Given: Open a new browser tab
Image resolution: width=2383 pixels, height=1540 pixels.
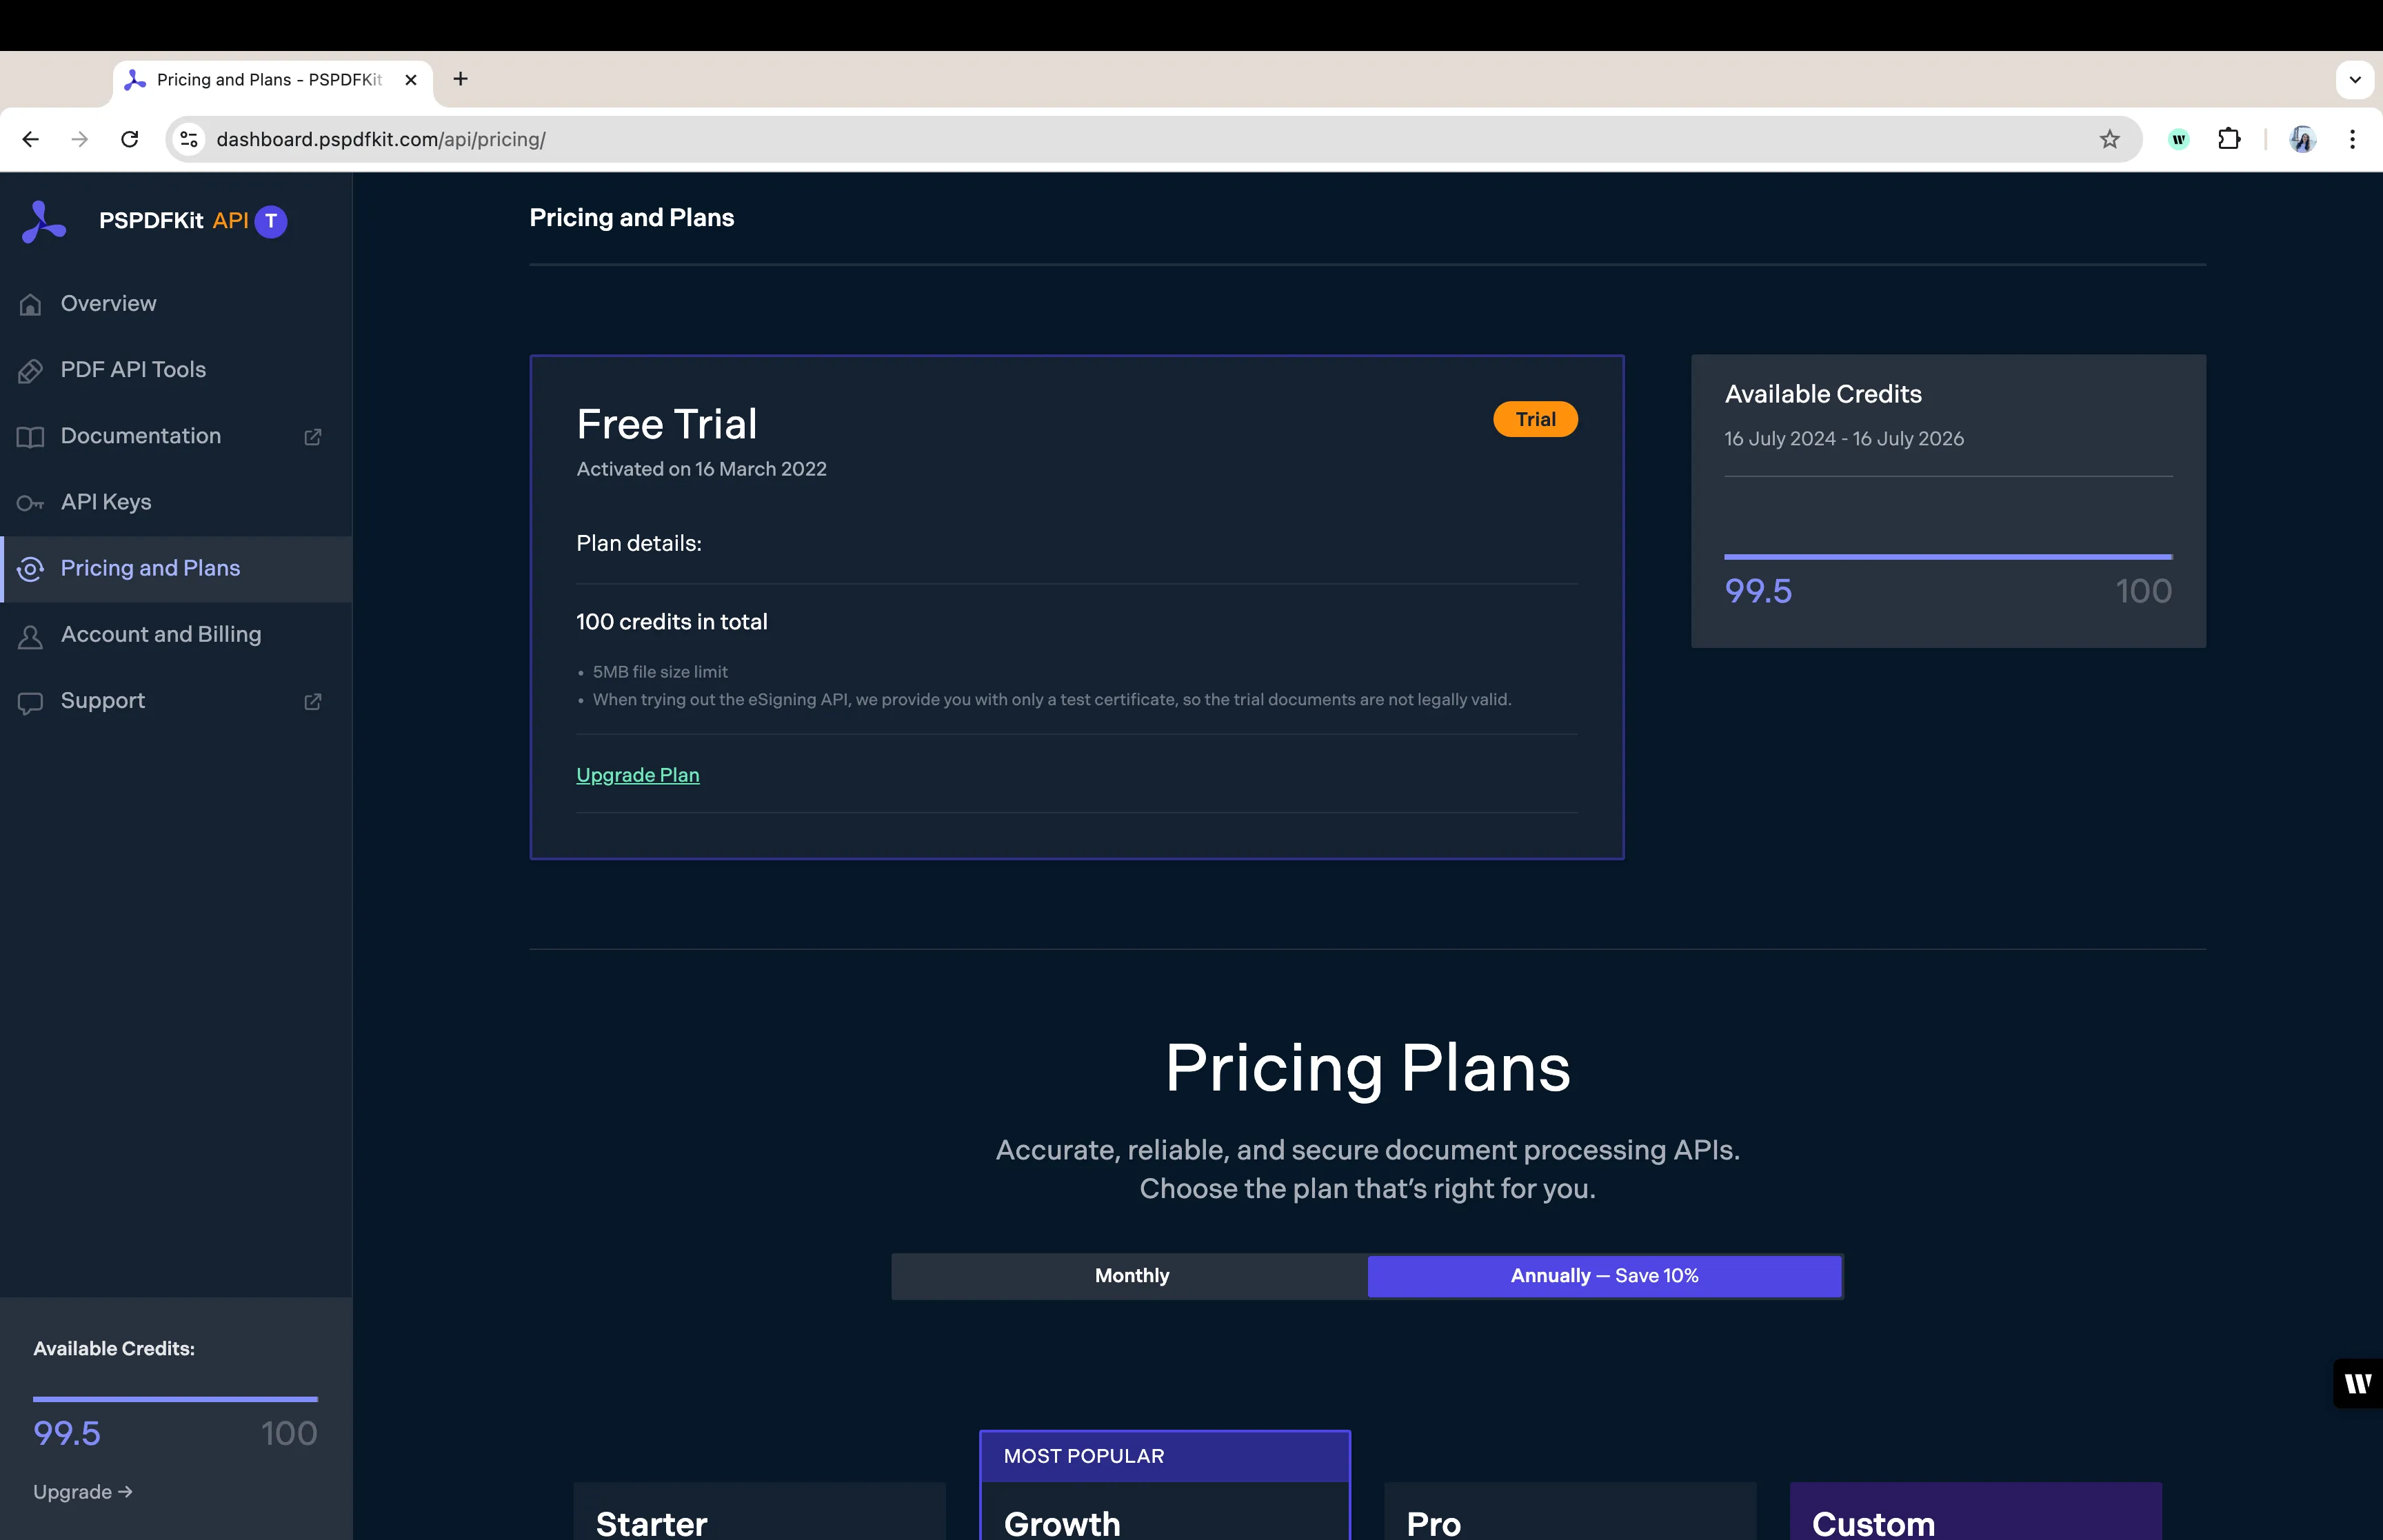Looking at the screenshot, I should click(460, 79).
